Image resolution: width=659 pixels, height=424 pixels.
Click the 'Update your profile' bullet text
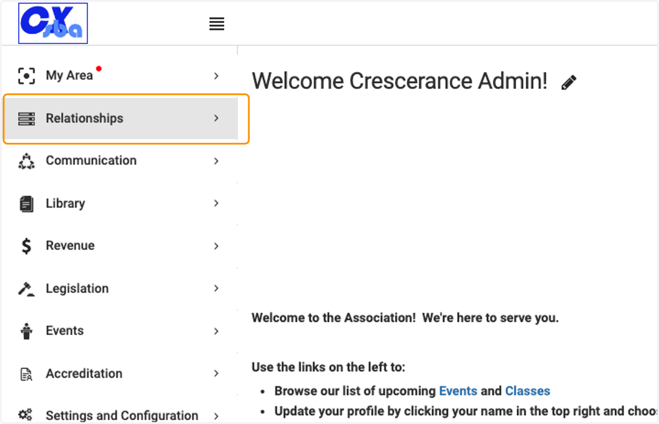pyautogui.click(x=466, y=411)
